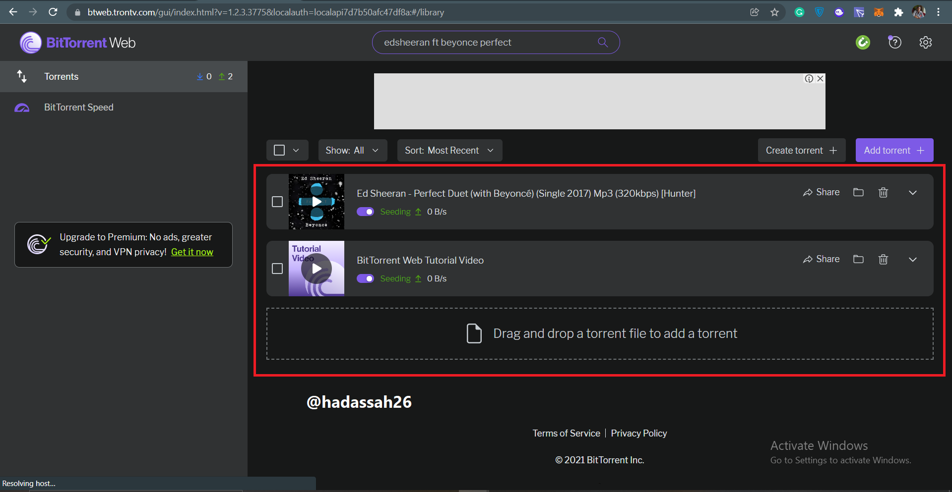This screenshot has height=492, width=952.
Task: Play the Ed Sheeran Perfect Duet thumbnail
Action: point(317,202)
